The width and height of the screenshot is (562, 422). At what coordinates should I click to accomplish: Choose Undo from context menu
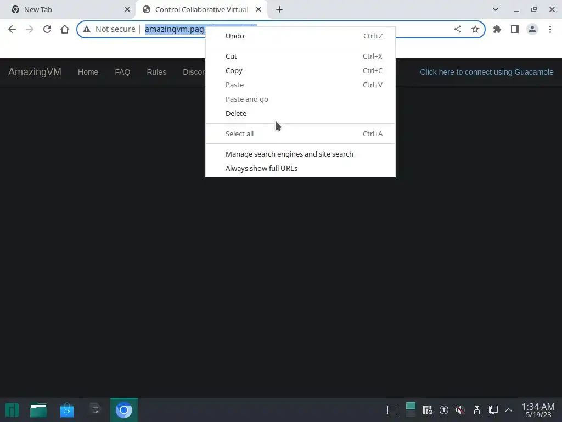(300, 36)
